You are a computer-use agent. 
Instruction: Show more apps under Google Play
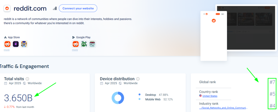[75, 50]
